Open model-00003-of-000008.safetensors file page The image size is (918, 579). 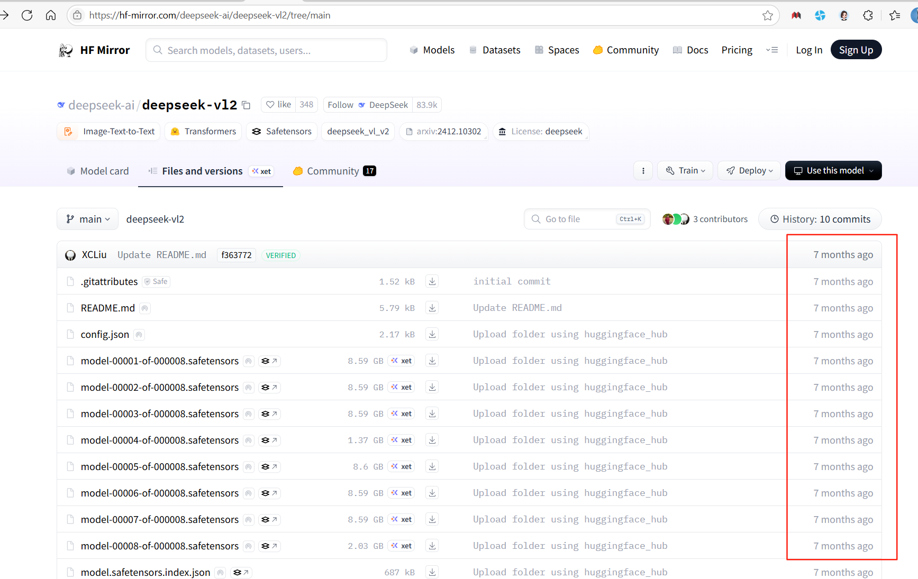point(160,414)
